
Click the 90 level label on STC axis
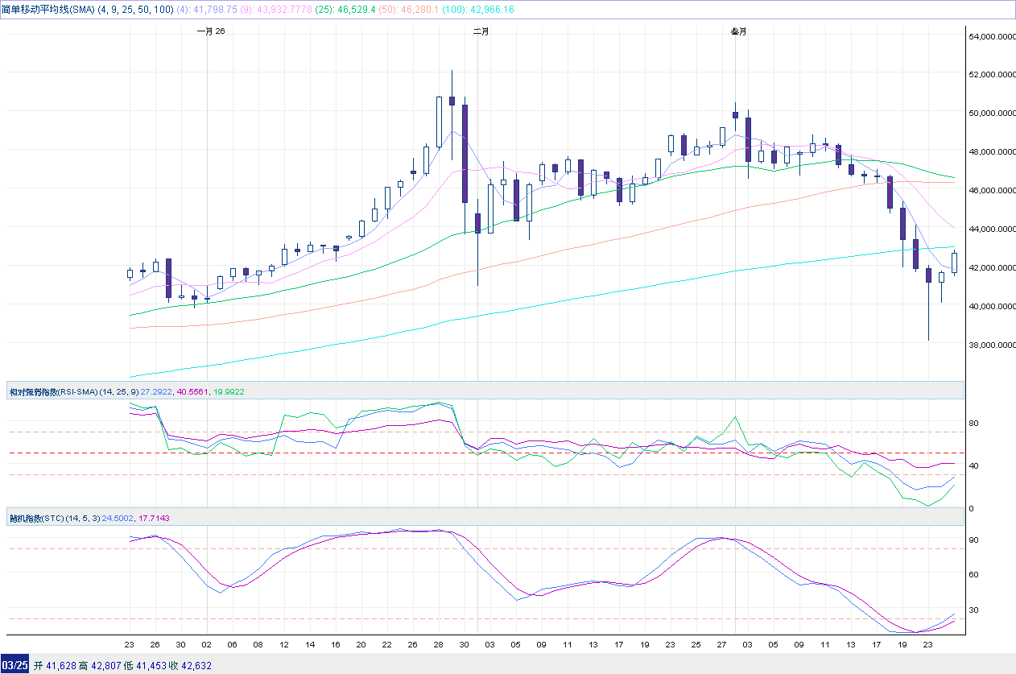tap(973, 540)
